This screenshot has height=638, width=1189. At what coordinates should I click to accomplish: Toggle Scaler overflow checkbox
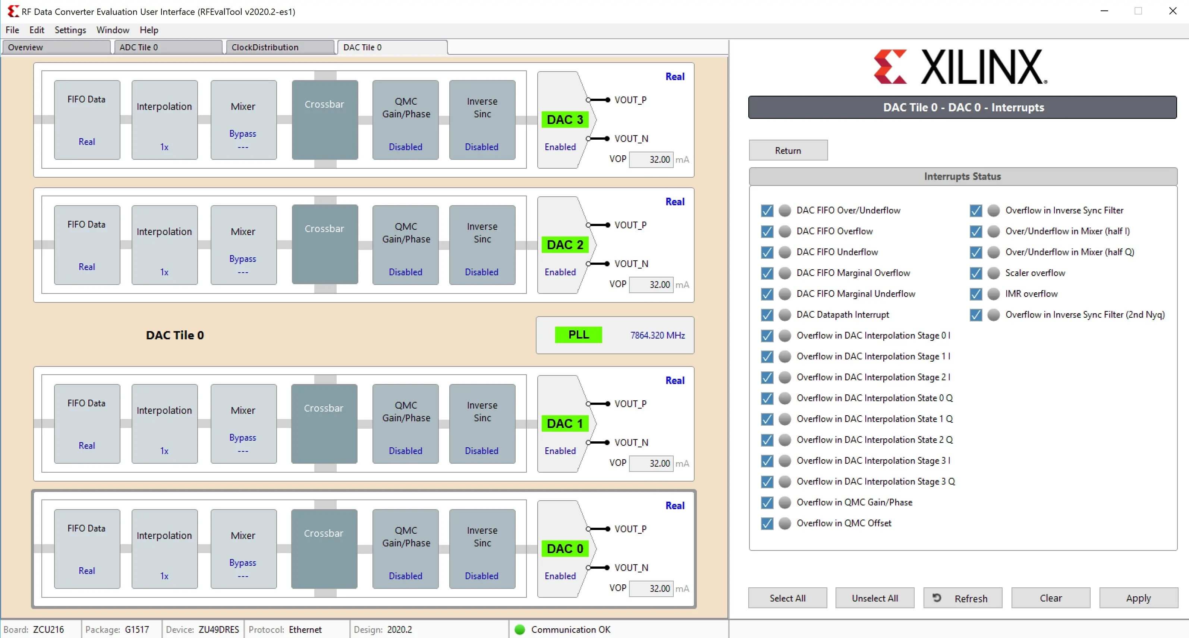point(975,273)
